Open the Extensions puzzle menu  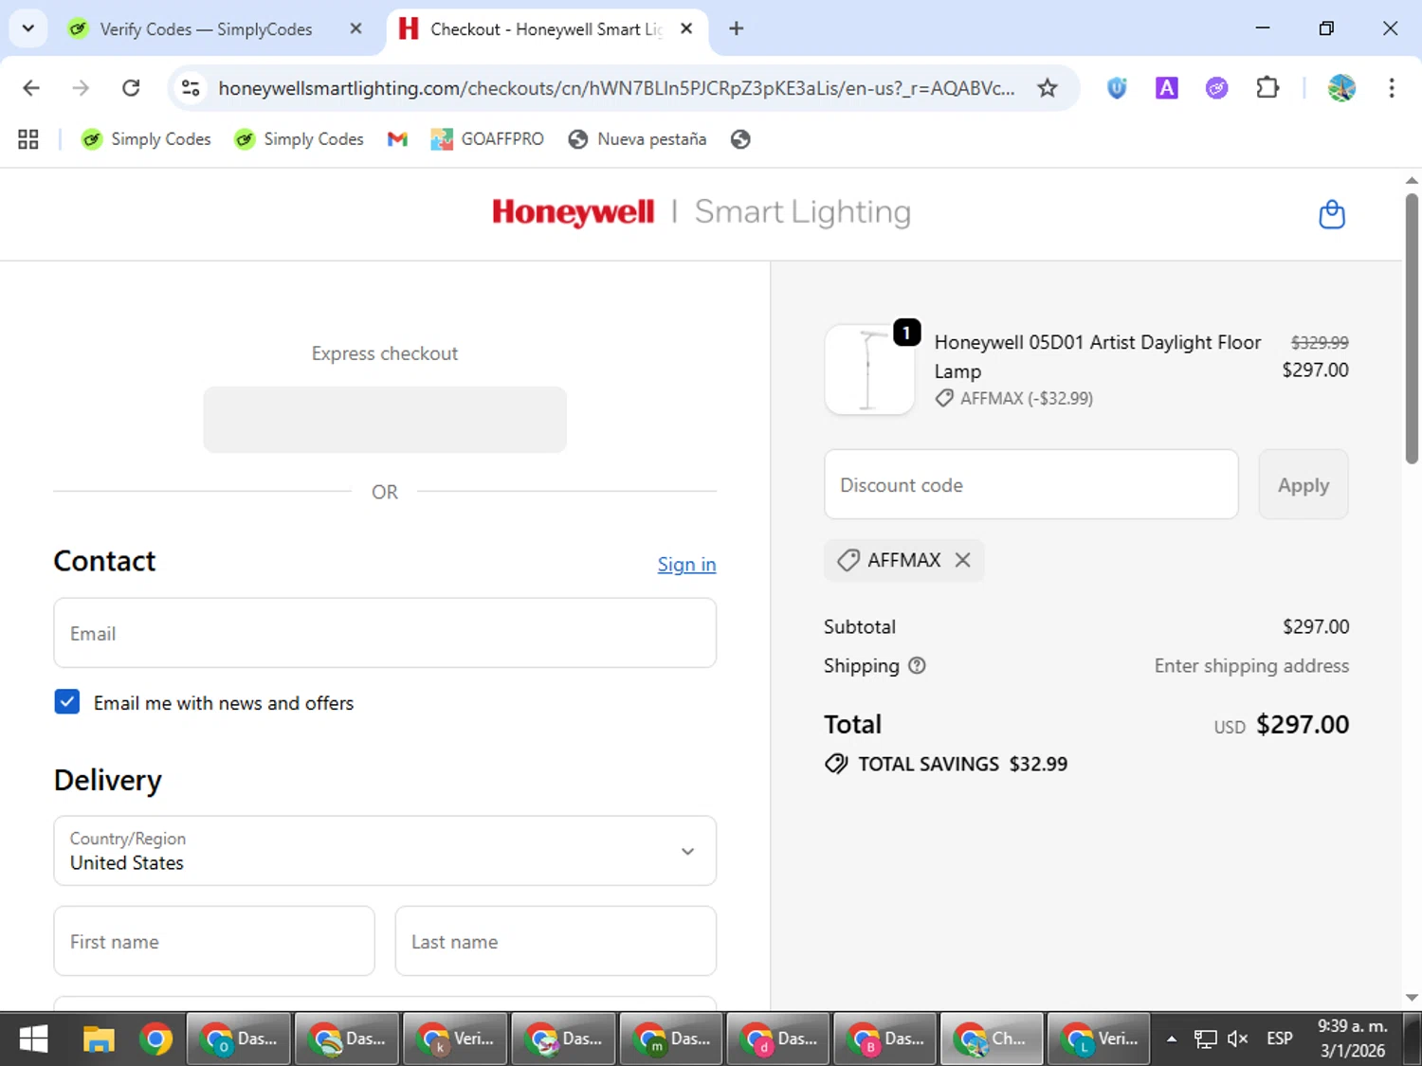pyautogui.click(x=1267, y=88)
